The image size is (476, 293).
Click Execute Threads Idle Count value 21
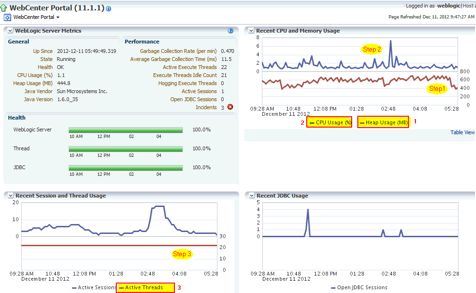click(224, 75)
